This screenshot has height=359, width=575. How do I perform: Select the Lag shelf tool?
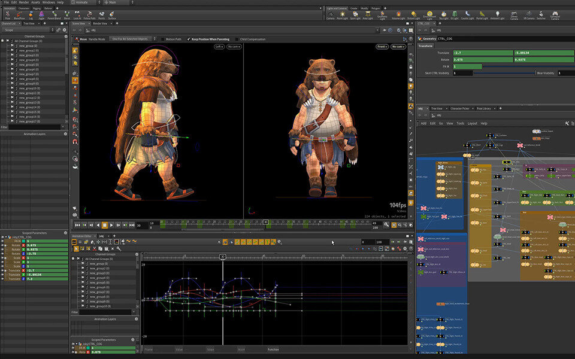tap(31, 15)
